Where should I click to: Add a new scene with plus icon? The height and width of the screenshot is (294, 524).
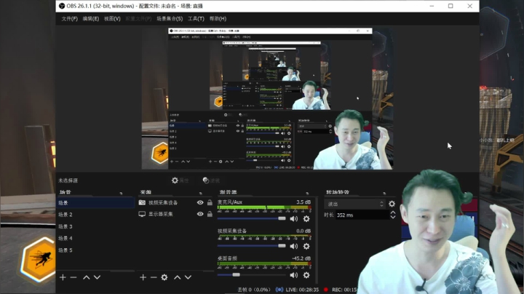[63, 277]
